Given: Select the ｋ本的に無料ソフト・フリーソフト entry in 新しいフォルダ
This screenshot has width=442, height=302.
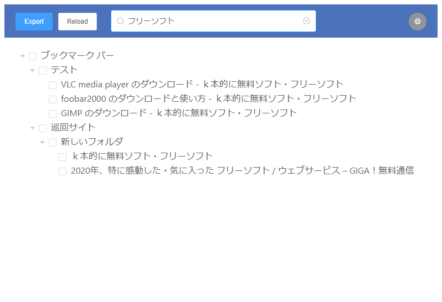Looking at the screenshot, I should (142, 156).
